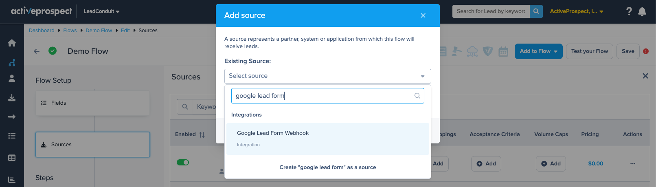Click the Test your Flow button

click(x=589, y=51)
